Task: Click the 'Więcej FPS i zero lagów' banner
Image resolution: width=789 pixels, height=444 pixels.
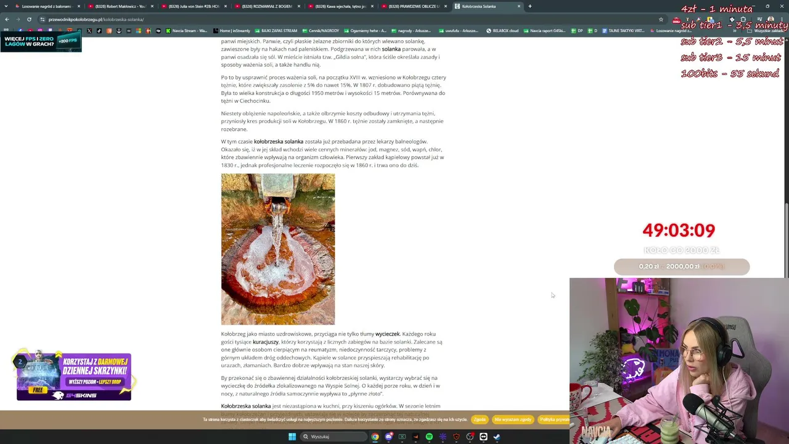Action: (41, 42)
